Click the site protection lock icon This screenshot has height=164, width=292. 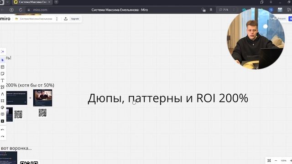point(29,10)
